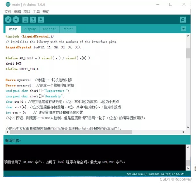Image resolution: width=196 pixels, height=184 pixels.
Task: Open the 项目 menu
Action: pos(27,12)
